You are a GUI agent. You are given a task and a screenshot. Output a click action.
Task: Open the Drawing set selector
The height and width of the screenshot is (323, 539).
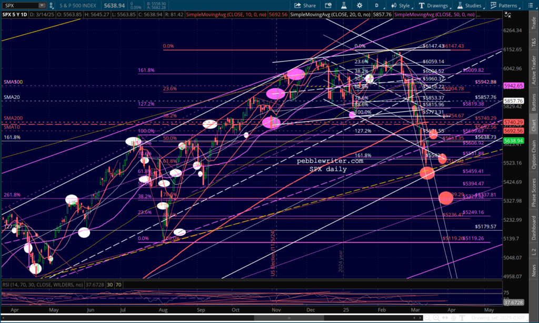coord(497,318)
